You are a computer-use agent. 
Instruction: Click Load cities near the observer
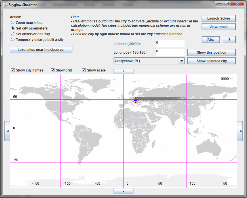tap(41, 50)
